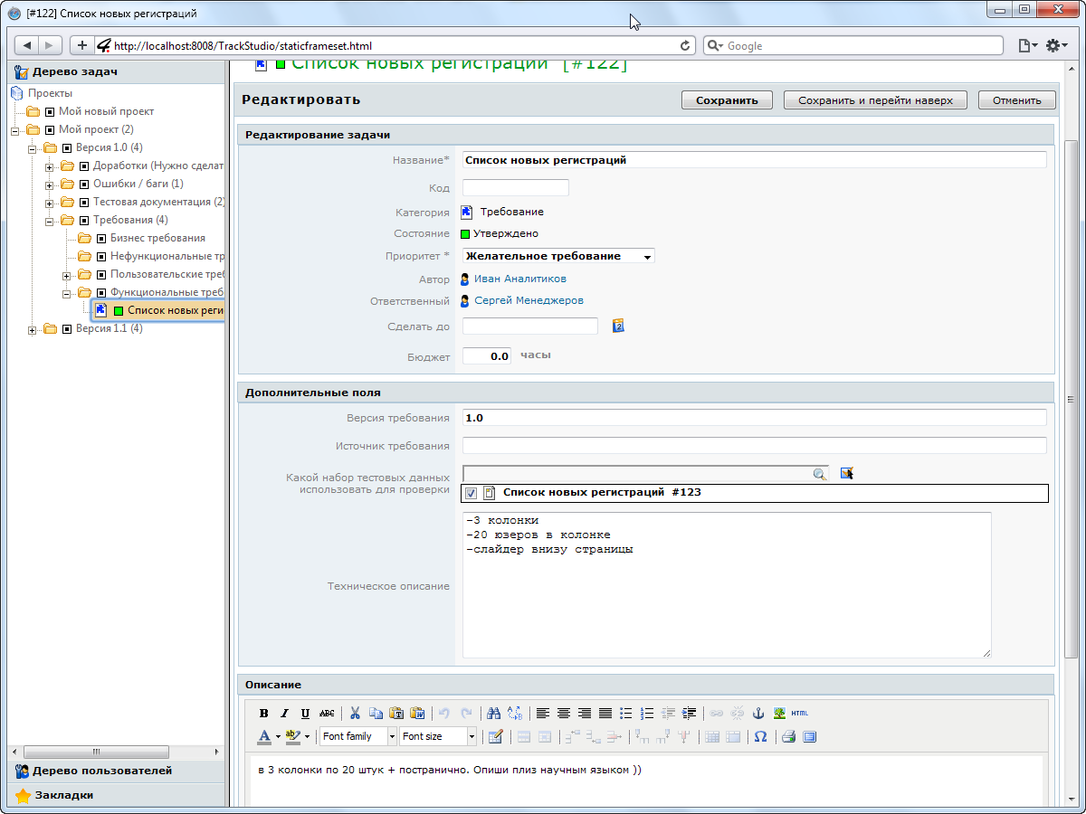This screenshot has height=814, width=1086.
Task: Open Дерево пользователей panel
Action: [x=117, y=771]
